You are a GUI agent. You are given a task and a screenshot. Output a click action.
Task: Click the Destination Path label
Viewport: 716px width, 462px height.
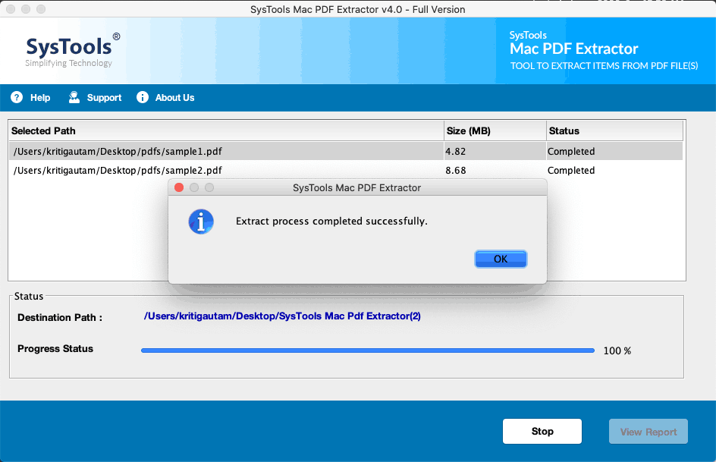[60, 318]
